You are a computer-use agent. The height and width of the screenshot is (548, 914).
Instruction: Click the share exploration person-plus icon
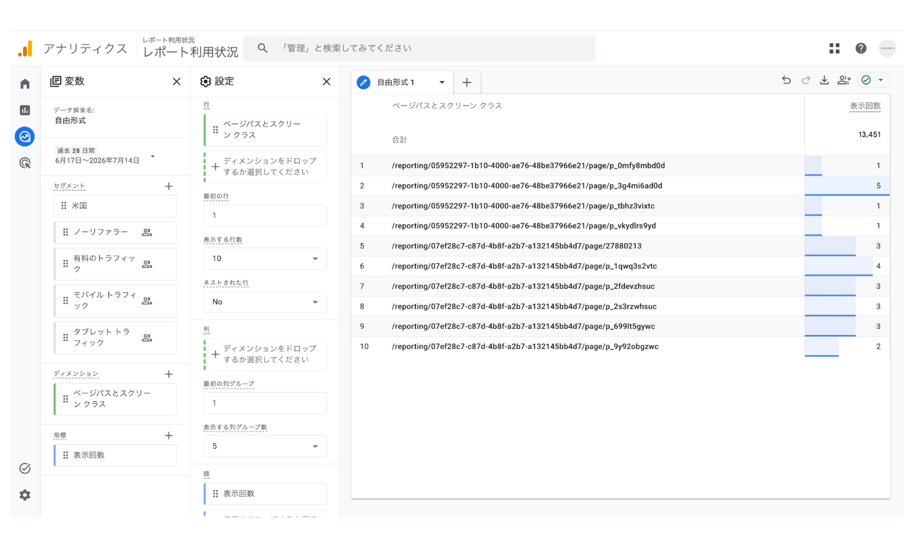pyautogui.click(x=844, y=80)
